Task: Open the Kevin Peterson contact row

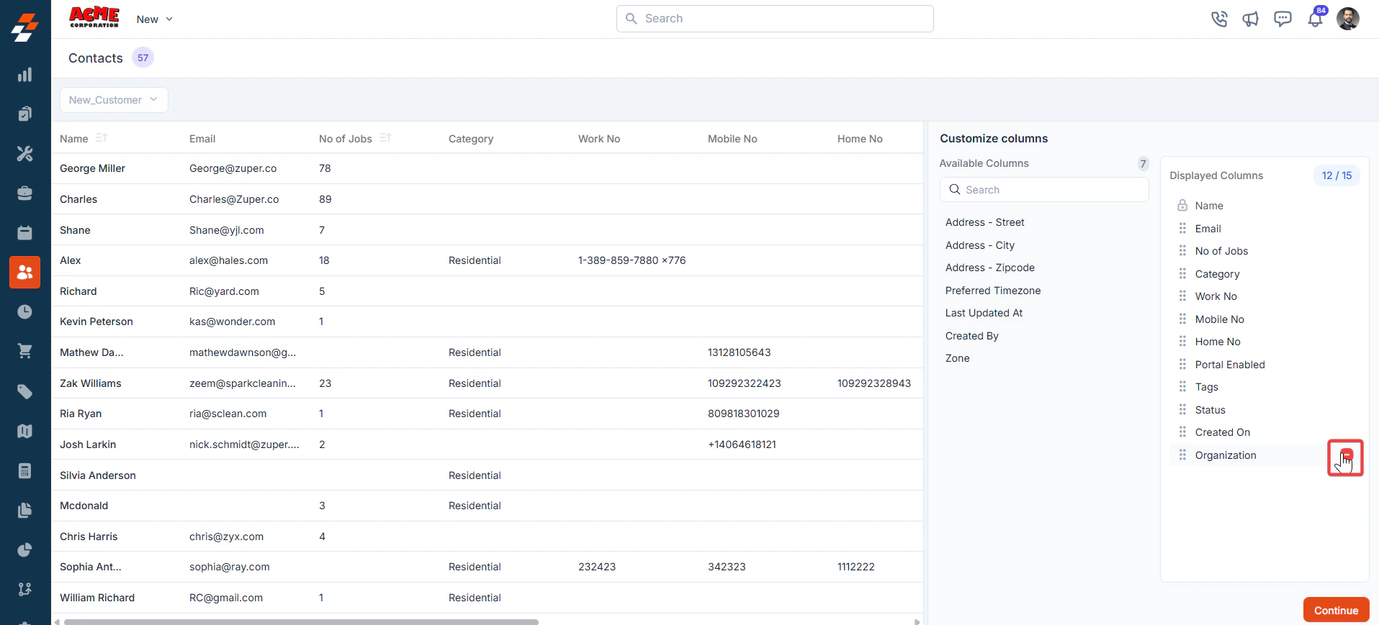Action: pyautogui.click(x=487, y=321)
